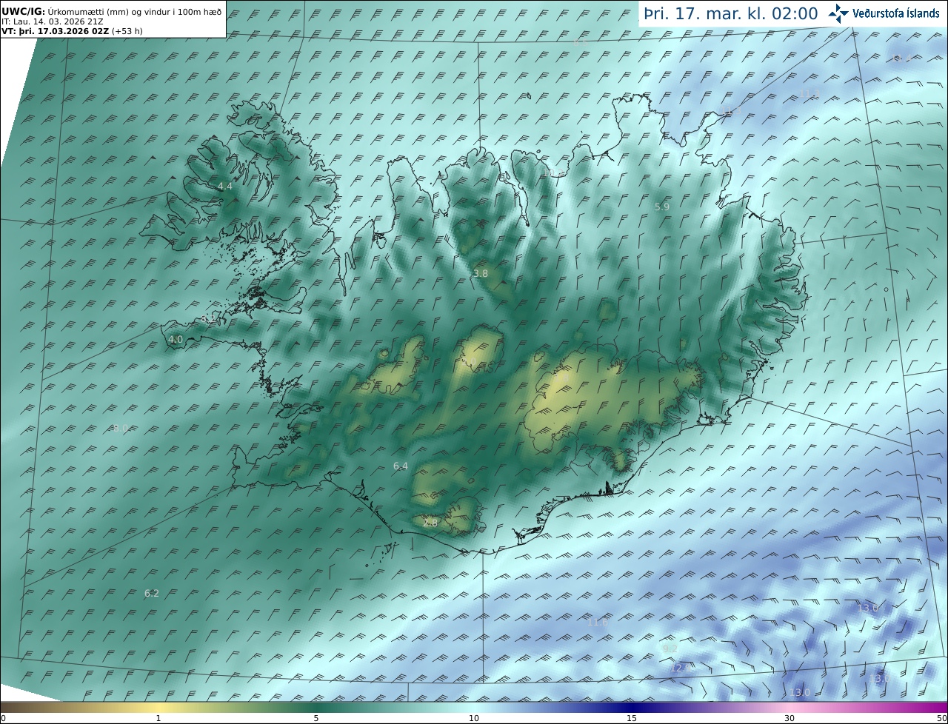948x724 pixels.
Task: Click the 6.2 value label over the sea
Action: click(152, 594)
